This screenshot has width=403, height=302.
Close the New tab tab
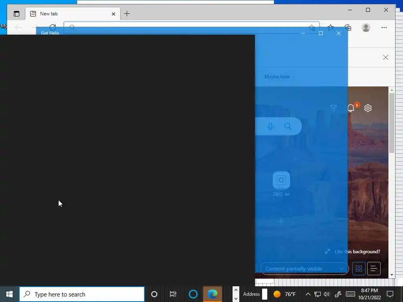[x=113, y=14]
